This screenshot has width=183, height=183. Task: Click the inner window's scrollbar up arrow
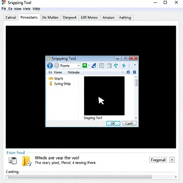point(136,77)
